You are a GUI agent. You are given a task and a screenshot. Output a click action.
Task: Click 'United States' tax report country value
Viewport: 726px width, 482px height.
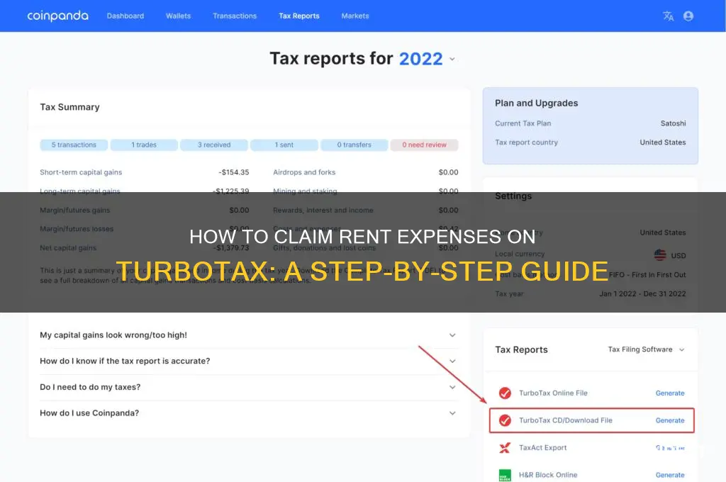coord(663,142)
